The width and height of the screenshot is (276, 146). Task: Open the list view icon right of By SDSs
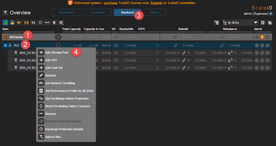point(263,22)
